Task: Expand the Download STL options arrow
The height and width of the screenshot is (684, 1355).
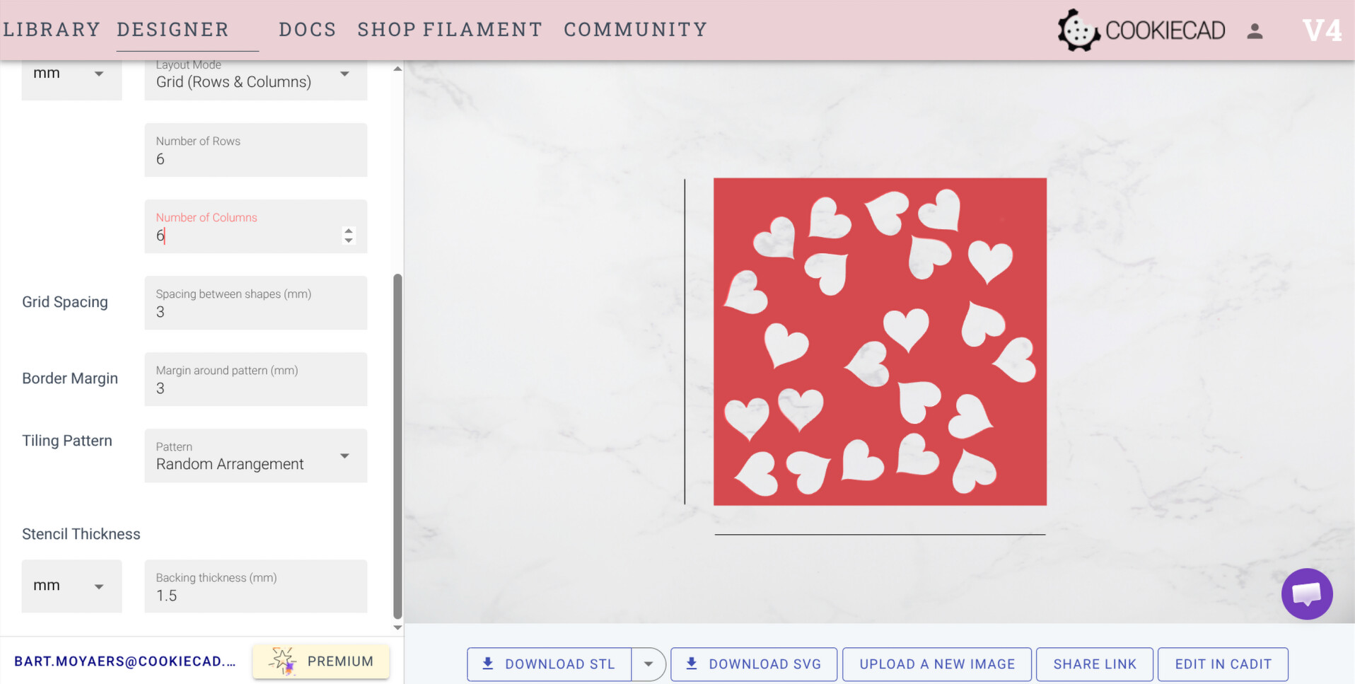Action: tap(648, 664)
